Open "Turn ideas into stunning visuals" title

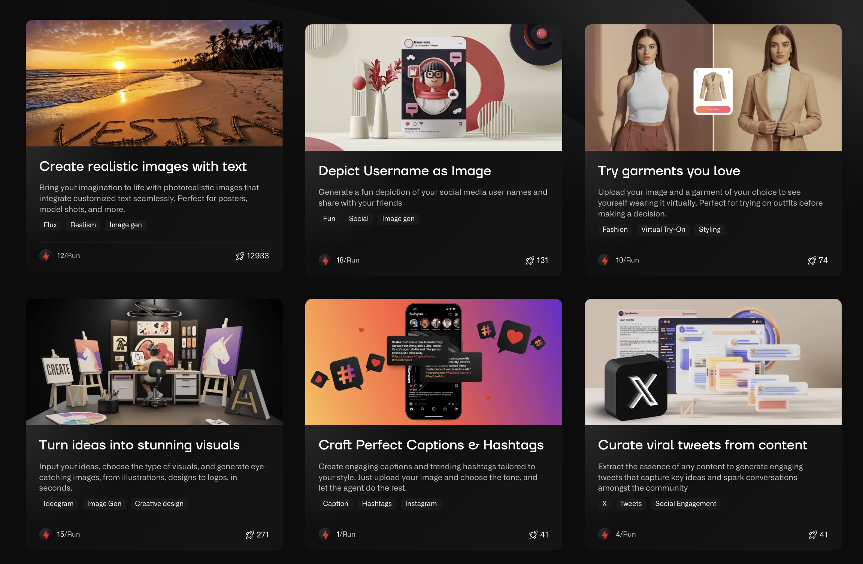pos(139,445)
